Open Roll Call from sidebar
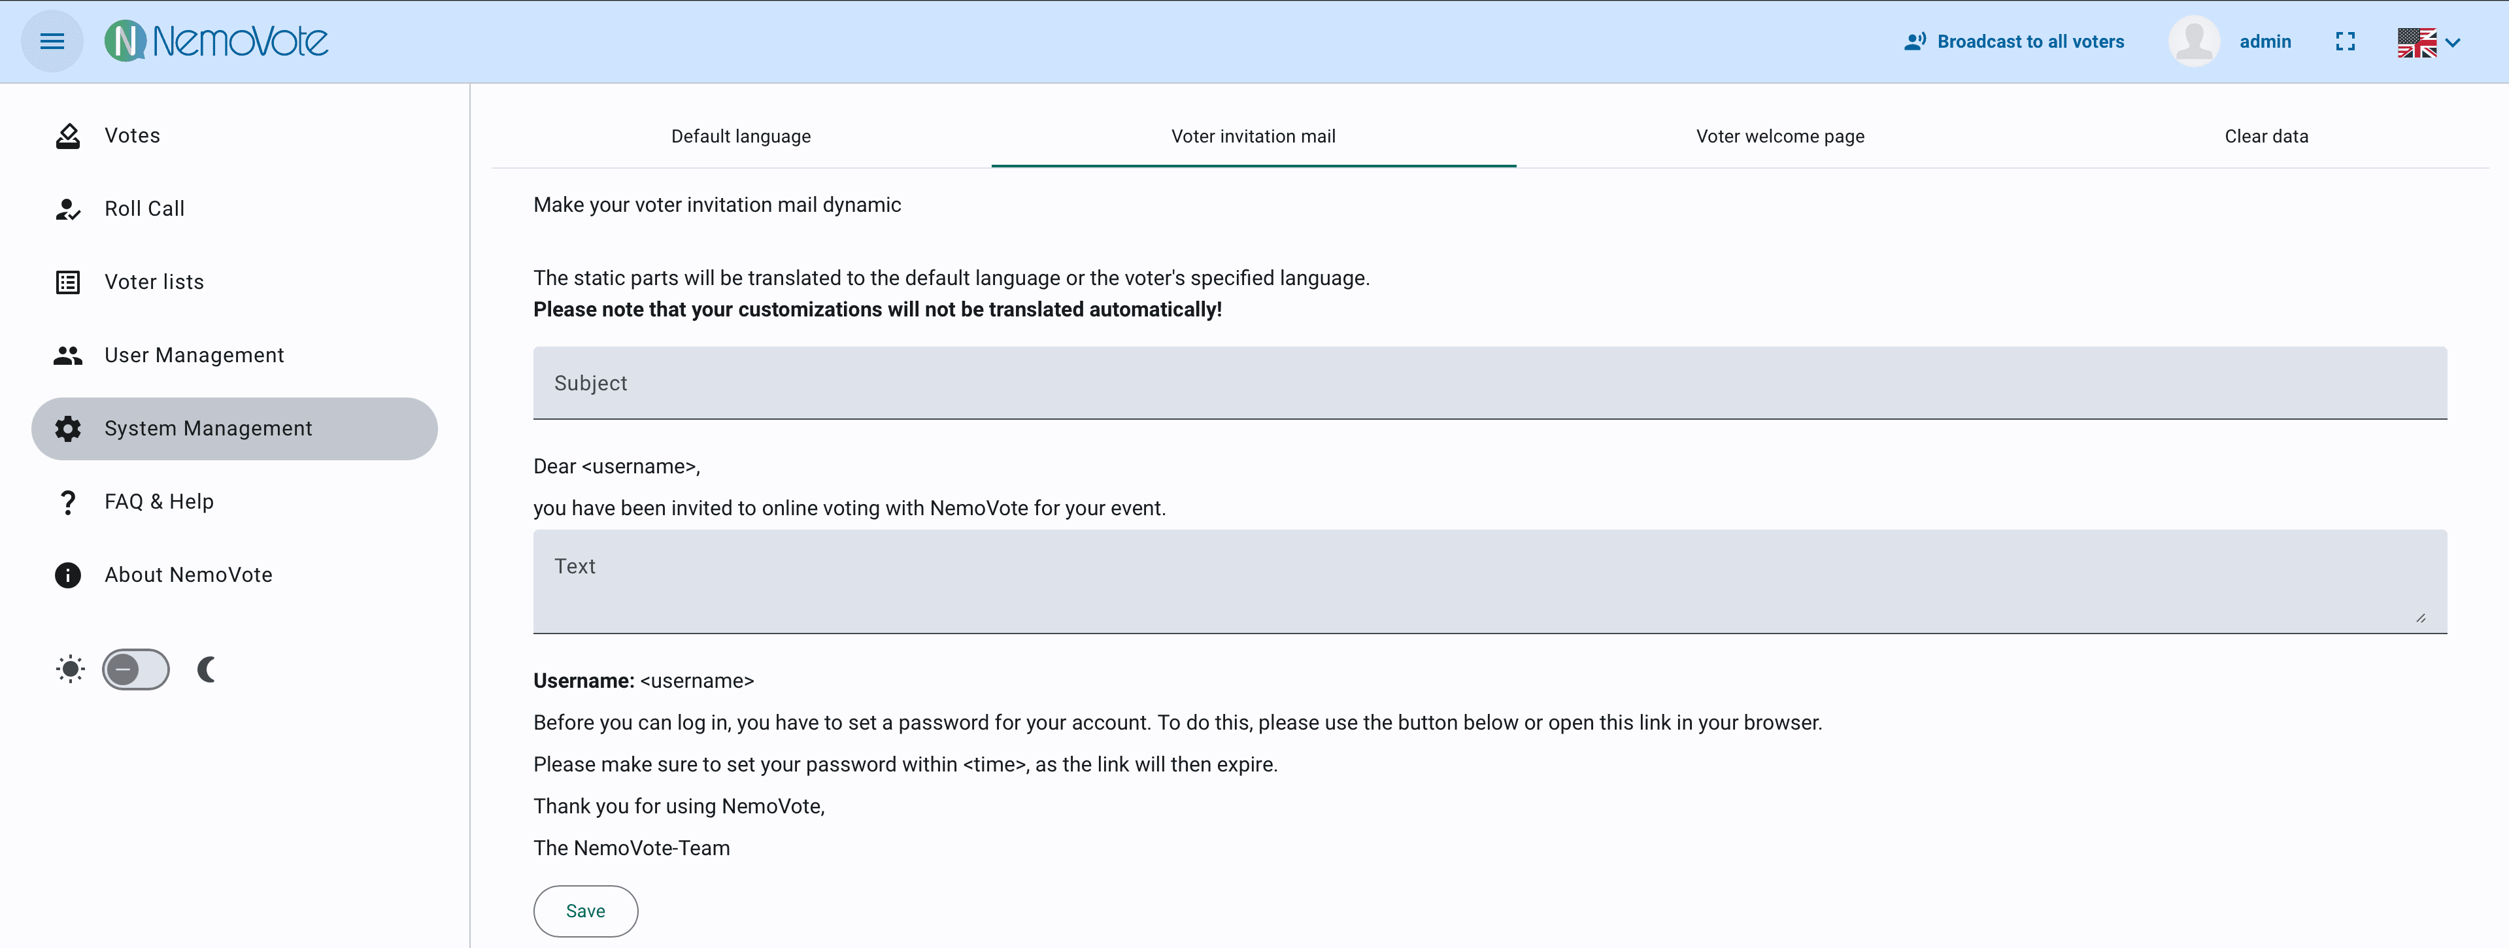This screenshot has height=948, width=2509. [144, 209]
